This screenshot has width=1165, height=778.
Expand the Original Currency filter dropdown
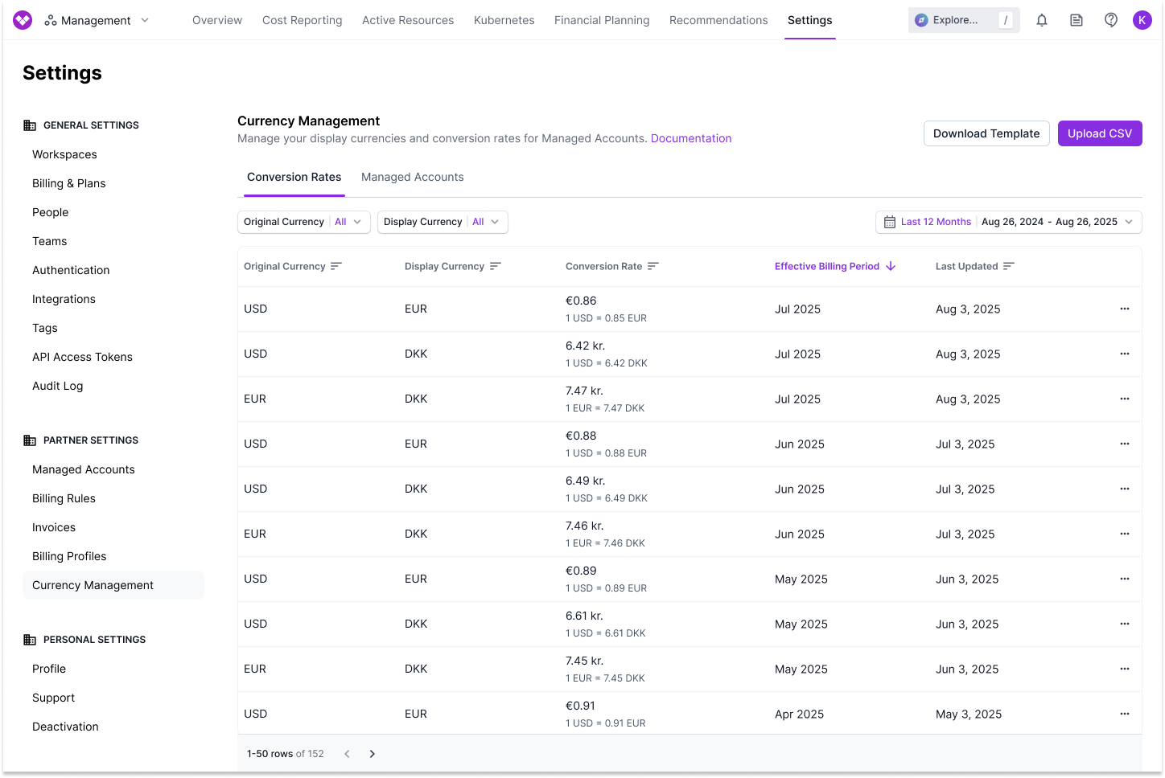(303, 222)
